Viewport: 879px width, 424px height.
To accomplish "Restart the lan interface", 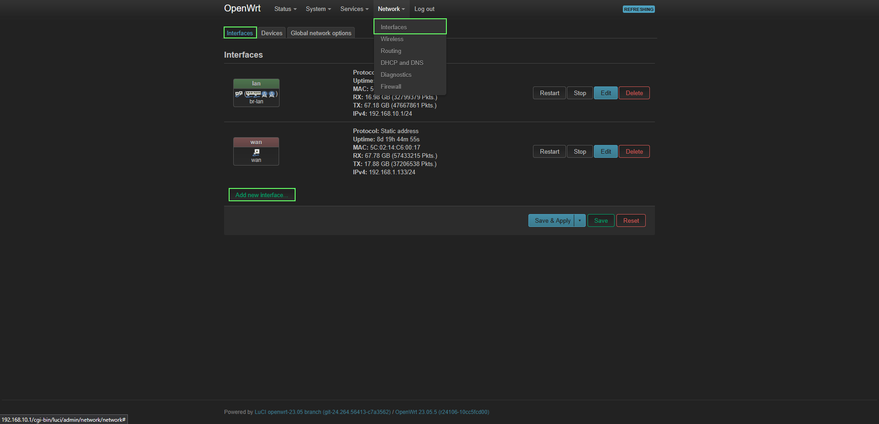I will pos(549,93).
